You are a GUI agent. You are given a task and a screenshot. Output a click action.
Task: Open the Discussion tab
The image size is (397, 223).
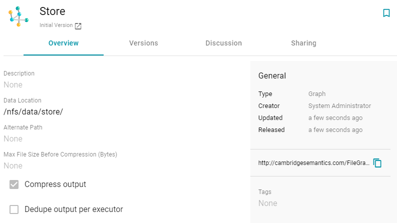(224, 43)
